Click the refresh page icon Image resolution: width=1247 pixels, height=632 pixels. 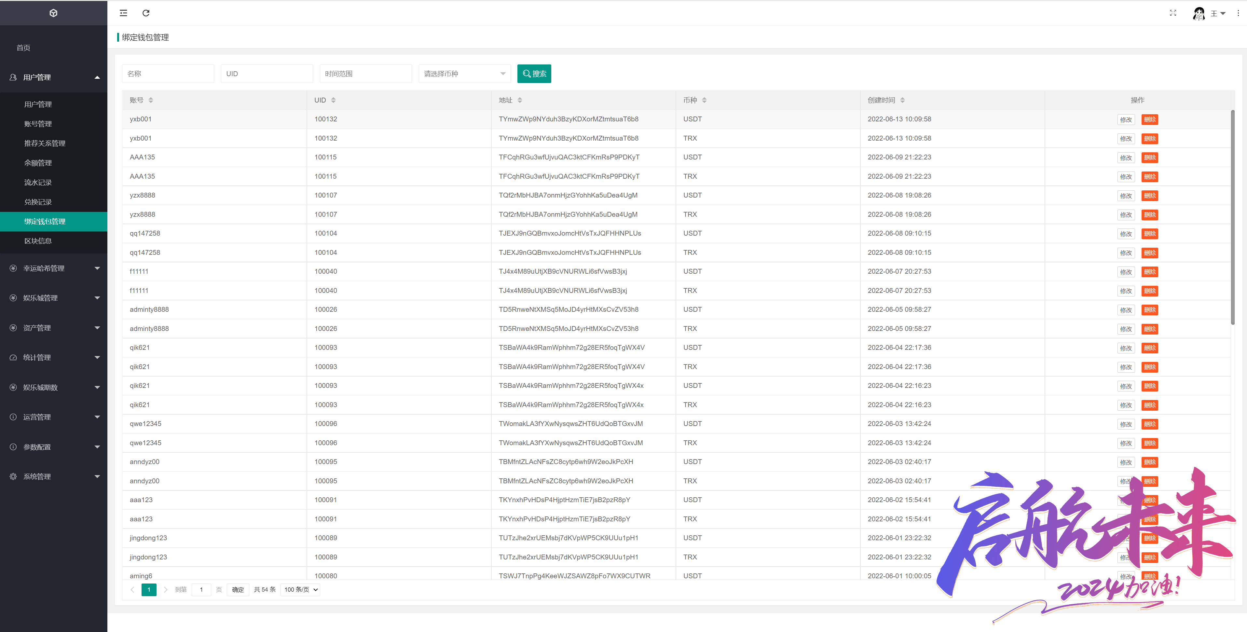(x=146, y=13)
